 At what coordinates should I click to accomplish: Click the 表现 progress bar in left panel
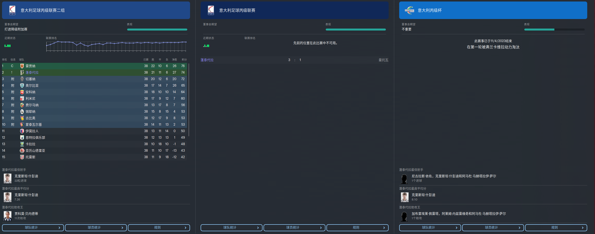pos(157,29)
